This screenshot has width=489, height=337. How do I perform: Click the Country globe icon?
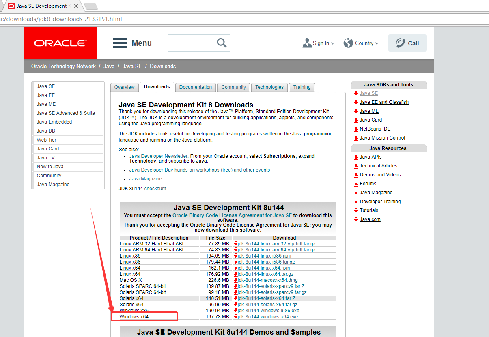348,43
